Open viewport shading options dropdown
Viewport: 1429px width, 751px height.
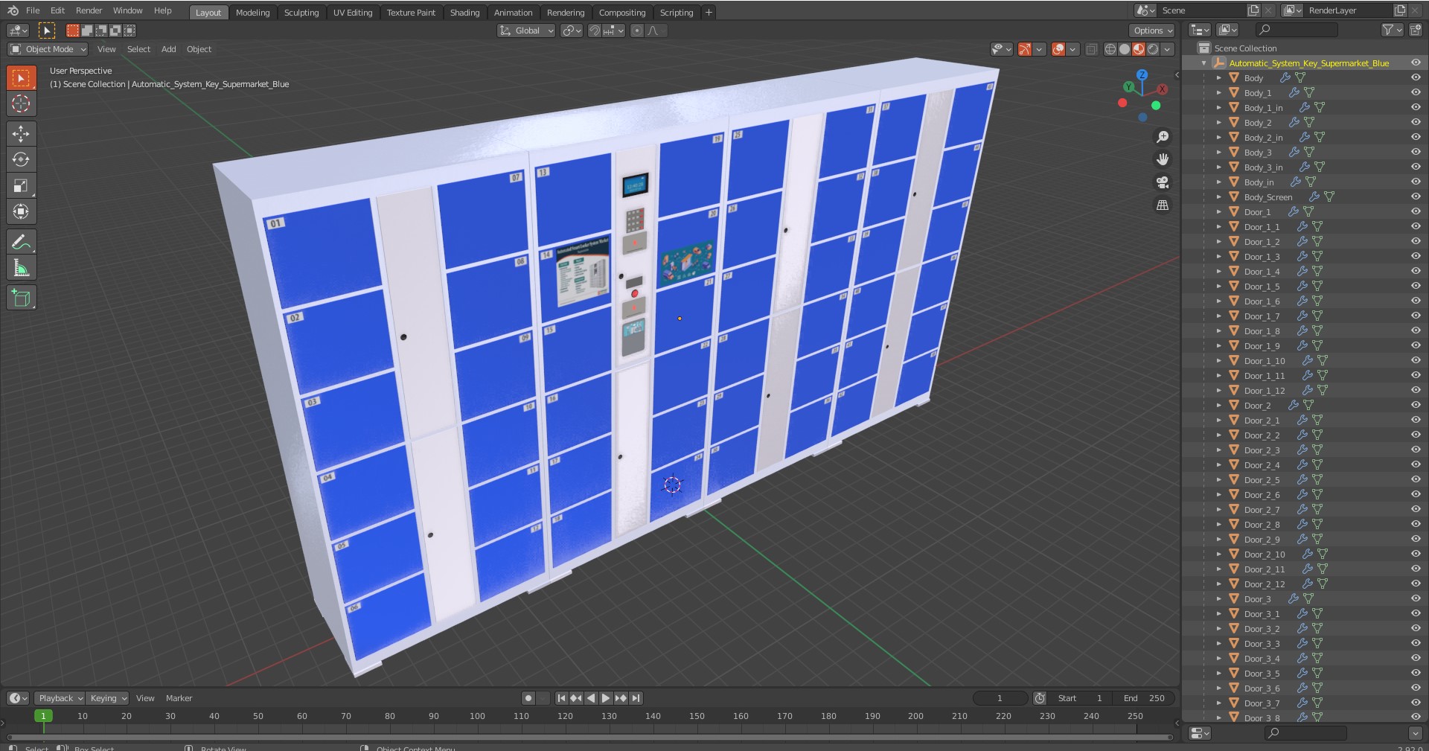1168,49
